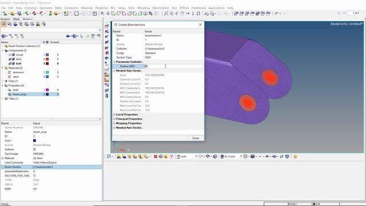Select the last browser view icon

coord(43,24)
